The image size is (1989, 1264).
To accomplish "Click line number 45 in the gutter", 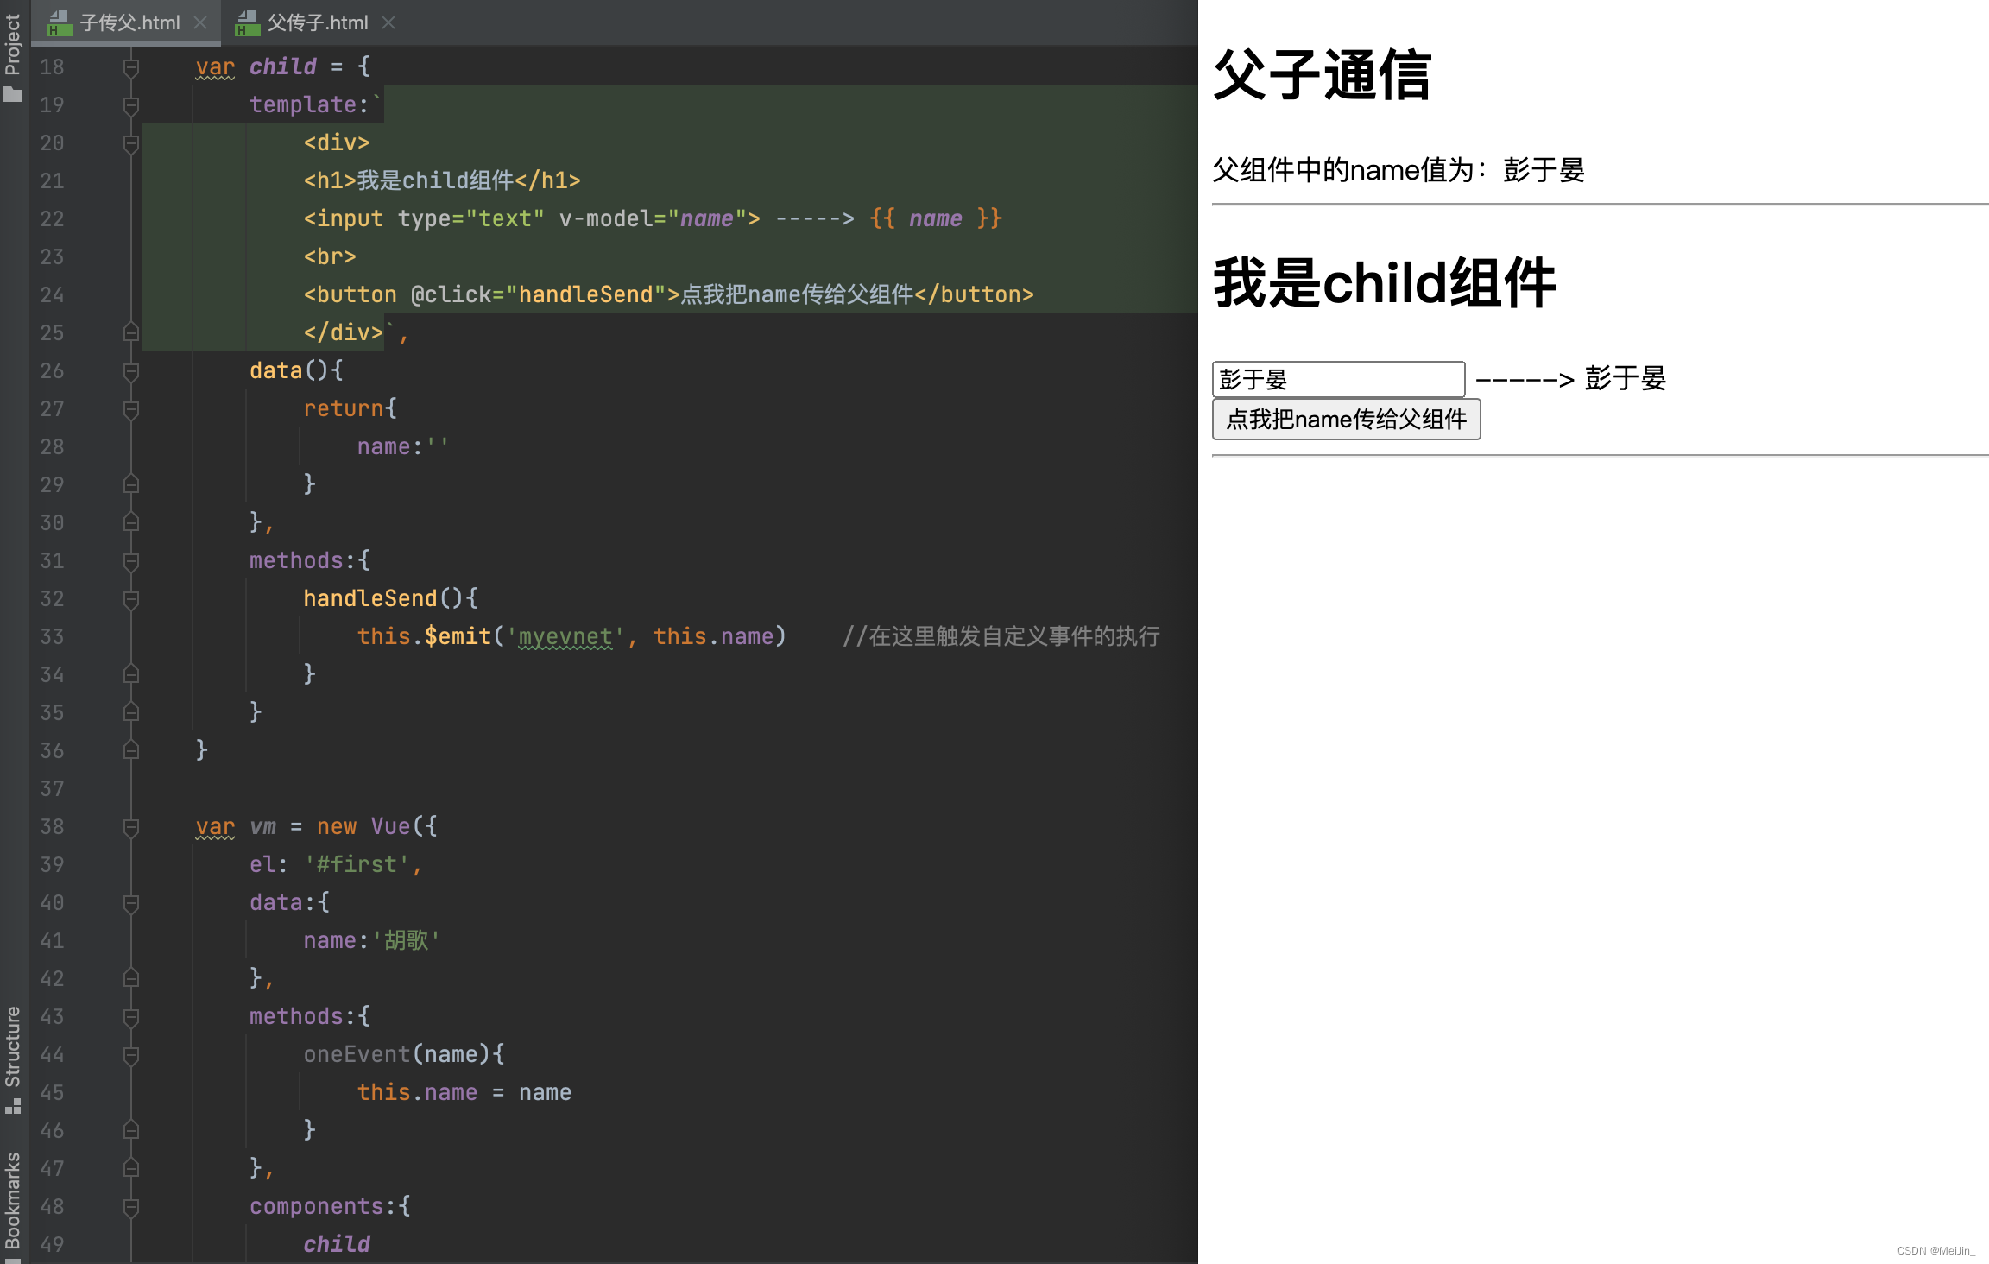I will (x=52, y=1093).
